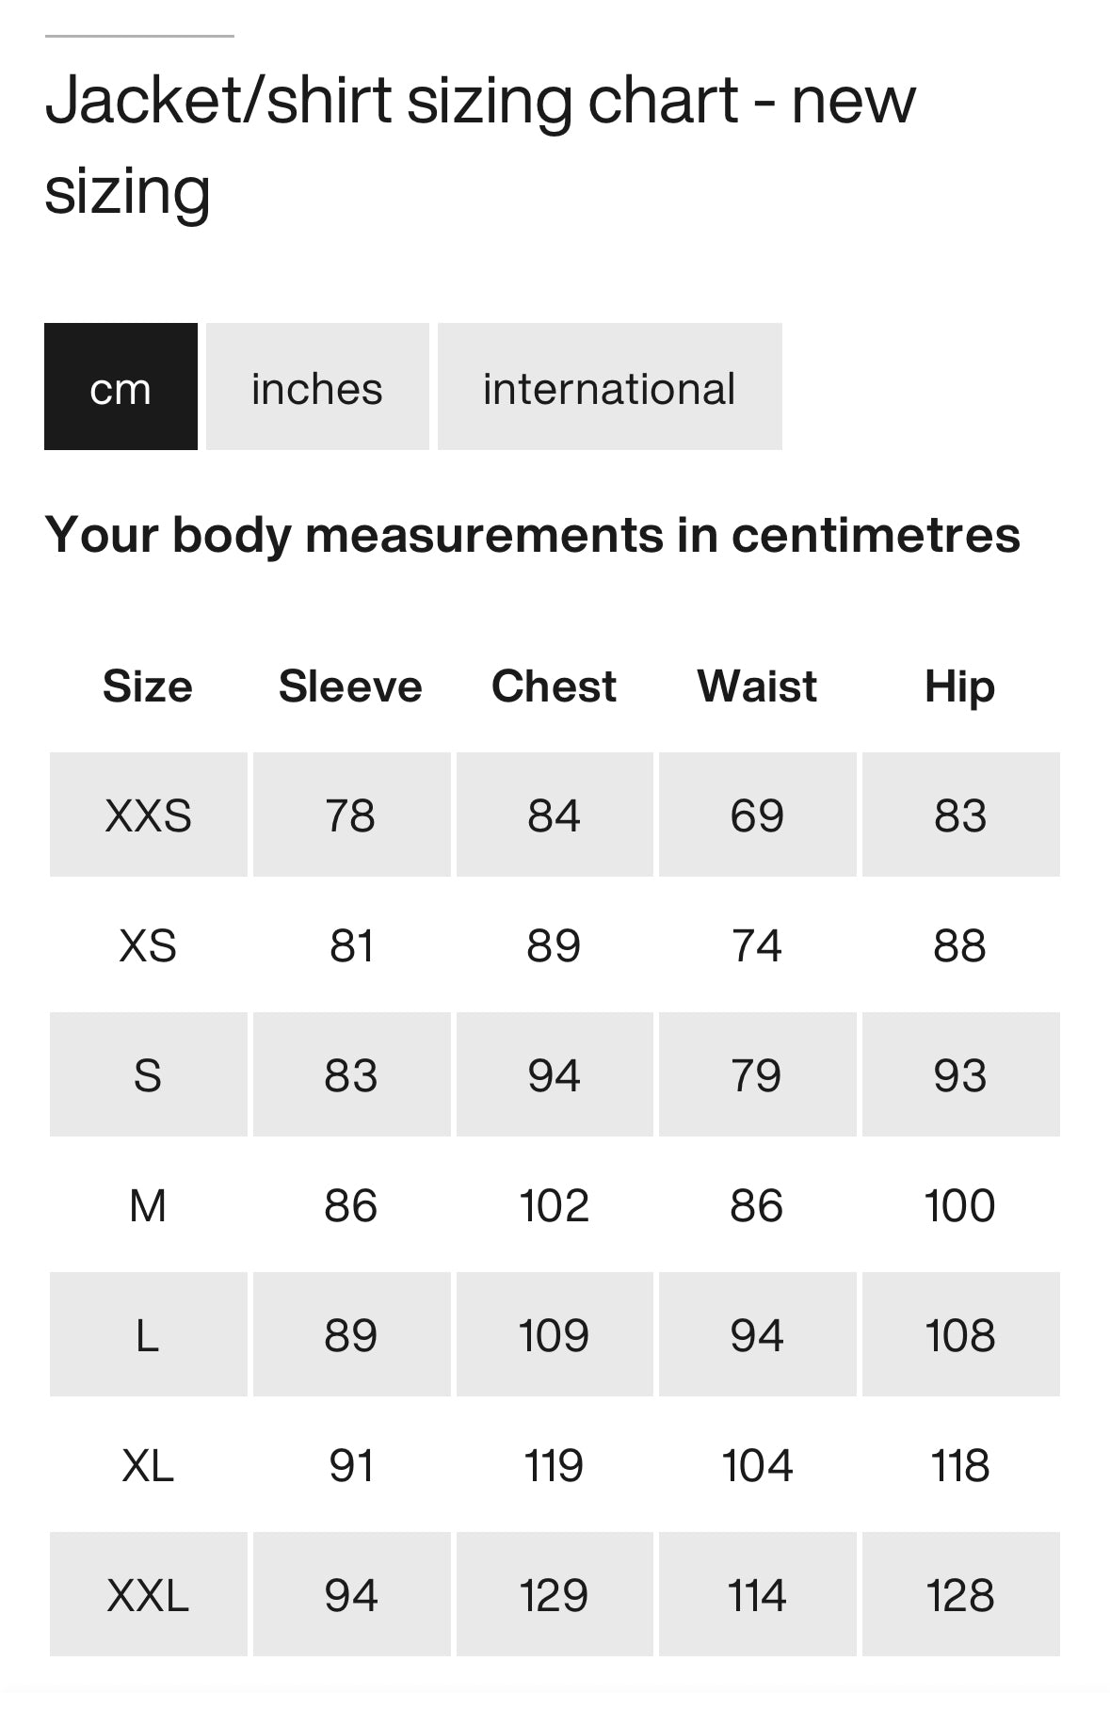Select the L size row label

148,1335
